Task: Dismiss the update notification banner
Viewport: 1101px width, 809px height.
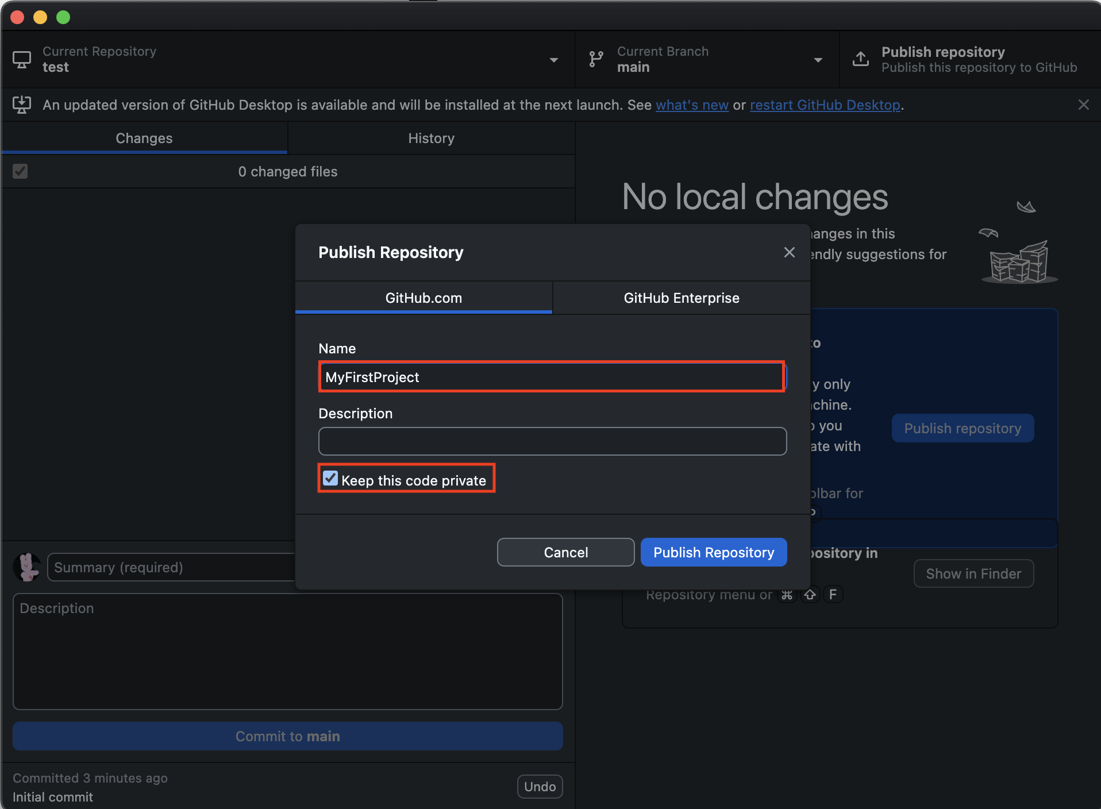Action: coord(1083,105)
